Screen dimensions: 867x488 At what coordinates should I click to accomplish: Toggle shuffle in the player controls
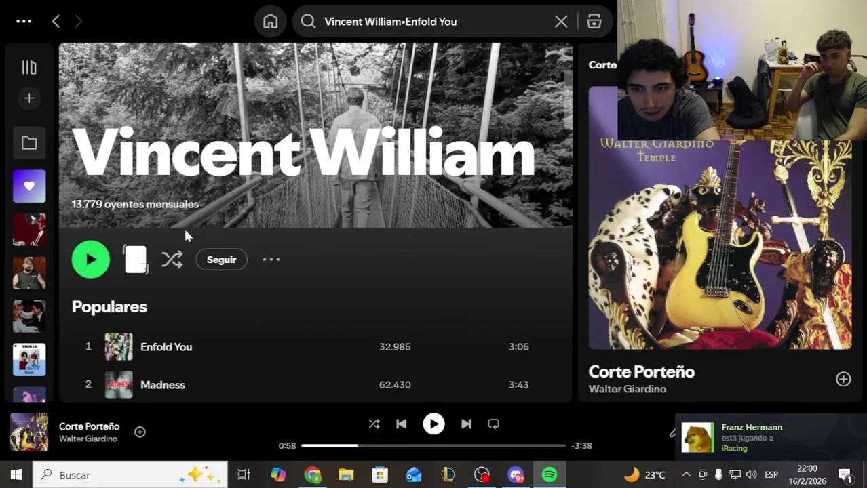[374, 424]
